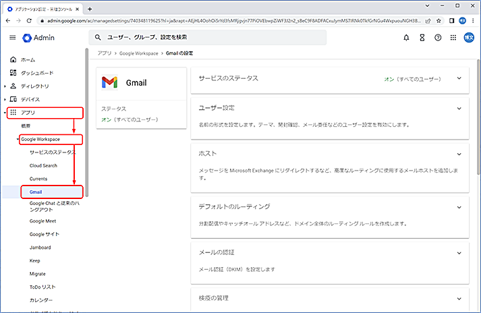The height and width of the screenshot is (313, 481).
Task: Click the アプリ breadcrumb link
Action: pos(105,53)
